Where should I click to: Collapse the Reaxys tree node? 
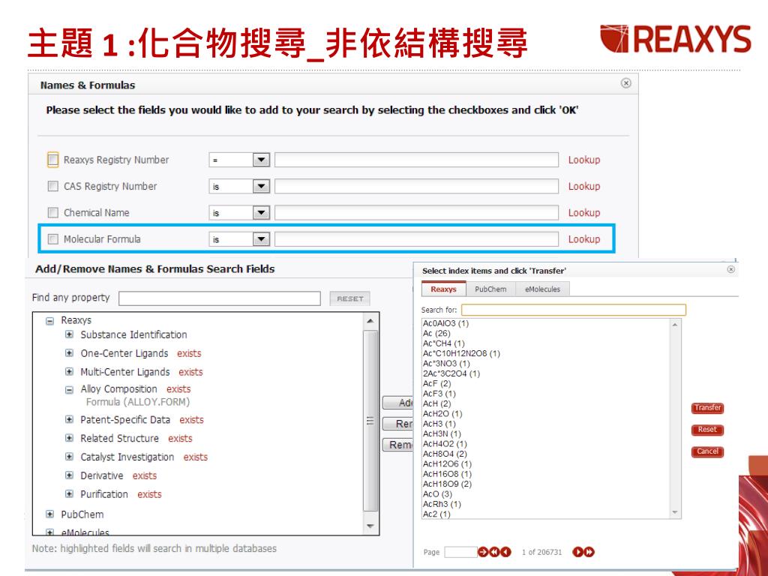[x=49, y=321]
